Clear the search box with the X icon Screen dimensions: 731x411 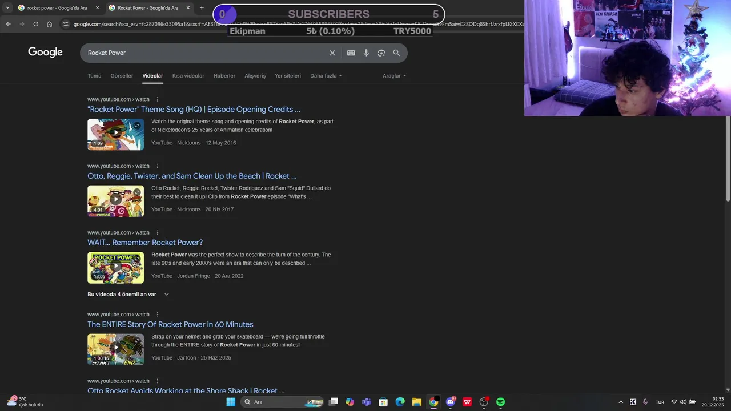(332, 53)
